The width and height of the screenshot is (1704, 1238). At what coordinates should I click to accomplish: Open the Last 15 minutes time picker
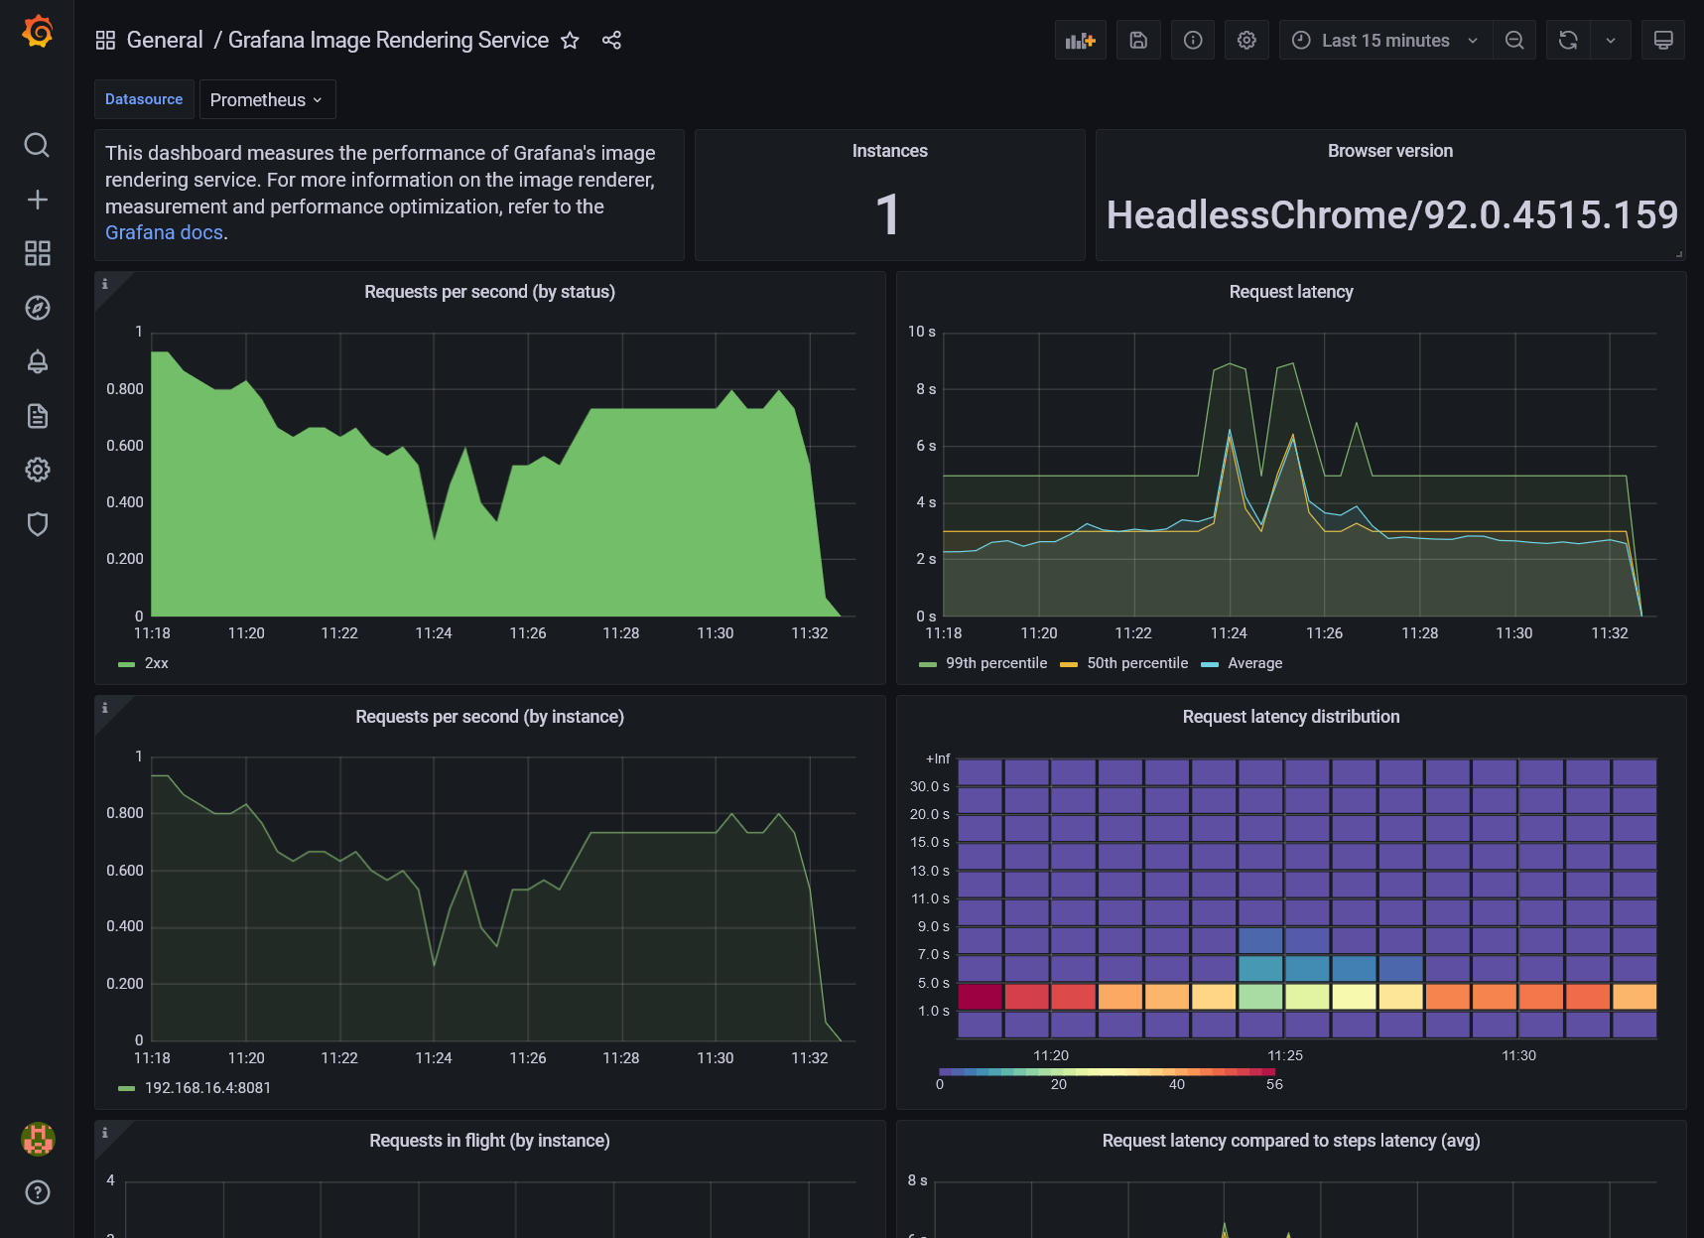(x=1385, y=41)
